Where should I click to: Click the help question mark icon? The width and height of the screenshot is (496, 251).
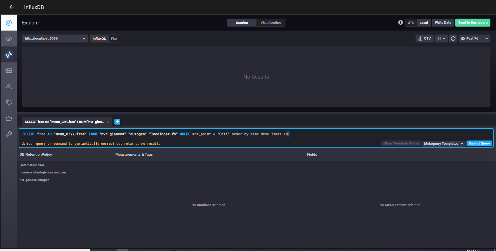pyautogui.click(x=400, y=23)
